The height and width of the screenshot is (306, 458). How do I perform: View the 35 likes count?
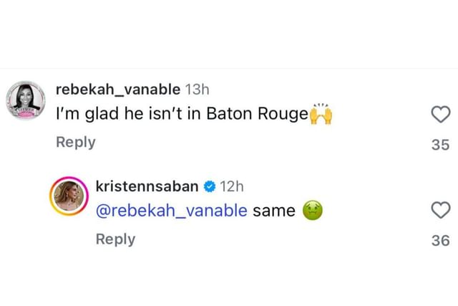pyautogui.click(x=441, y=145)
